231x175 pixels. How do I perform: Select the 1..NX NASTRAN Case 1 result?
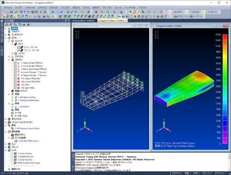(29, 141)
